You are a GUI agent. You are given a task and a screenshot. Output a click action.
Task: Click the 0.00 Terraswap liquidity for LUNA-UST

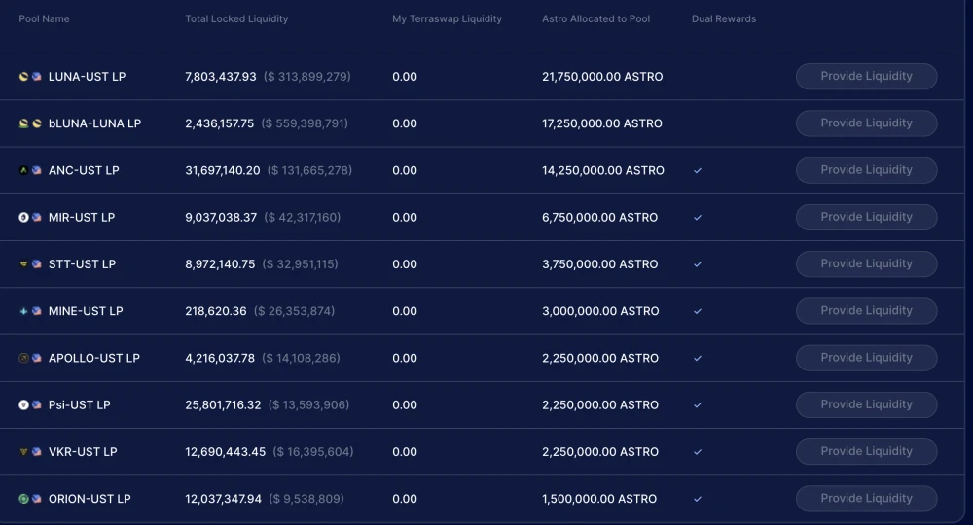point(405,76)
